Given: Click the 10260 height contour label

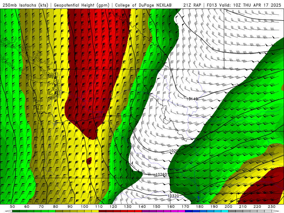Looking at the screenshot, I should point(161,175).
